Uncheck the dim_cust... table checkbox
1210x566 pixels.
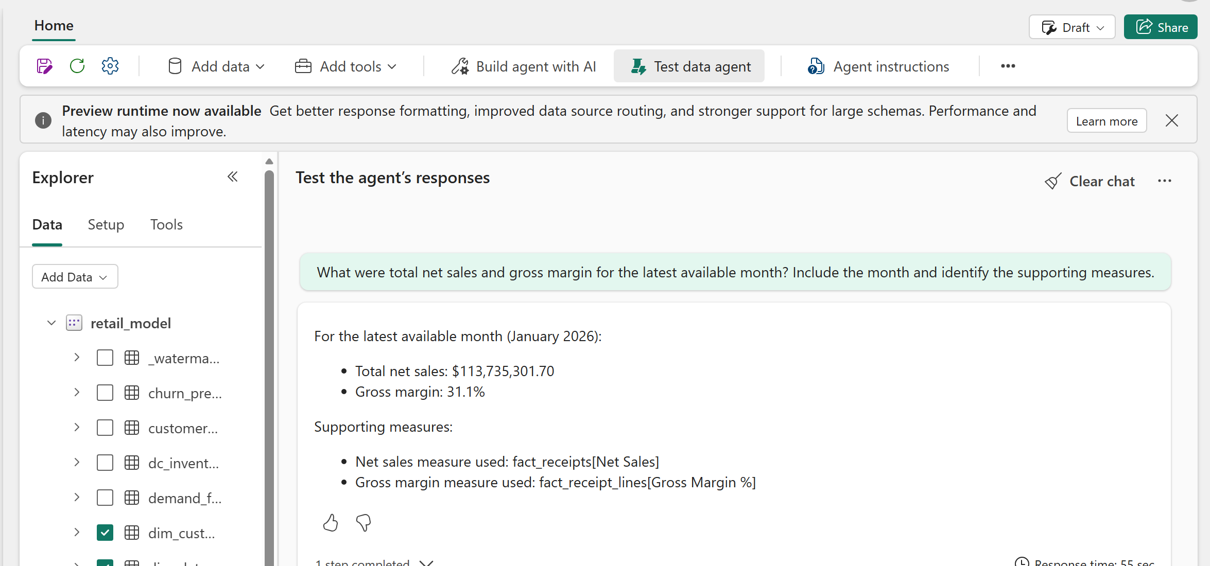pyautogui.click(x=105, y=533)
